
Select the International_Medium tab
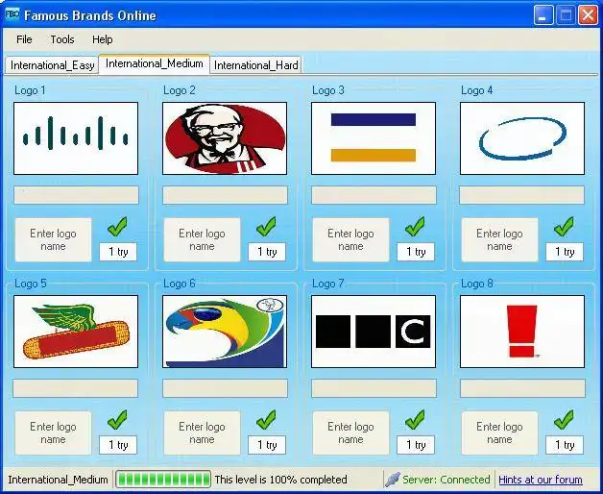coord(155,63)
